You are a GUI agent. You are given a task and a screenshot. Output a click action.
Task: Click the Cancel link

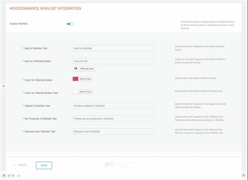tap(20, 165)
